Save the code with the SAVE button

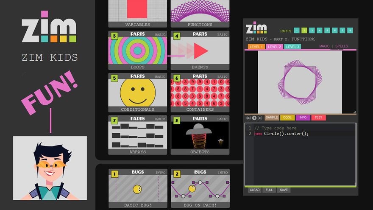click(x=284, y=190)
